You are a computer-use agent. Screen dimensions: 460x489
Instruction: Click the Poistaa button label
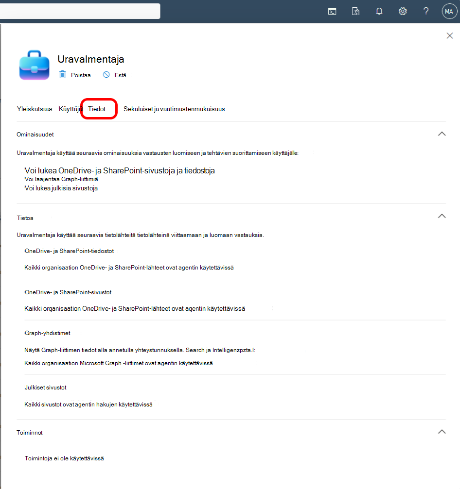pos(81,75)
